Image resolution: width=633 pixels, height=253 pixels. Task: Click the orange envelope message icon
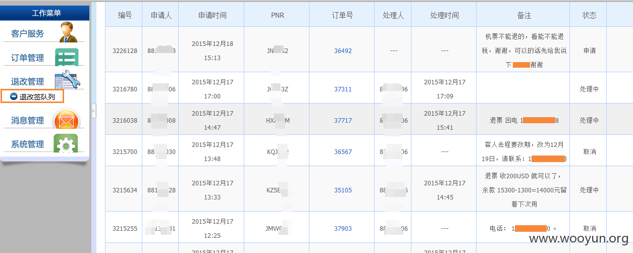(66, 121)
